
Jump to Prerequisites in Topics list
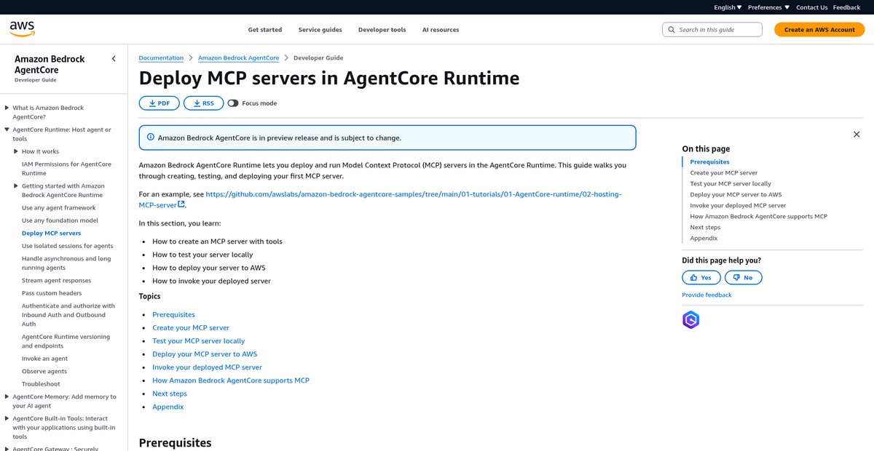pos(173,314)
